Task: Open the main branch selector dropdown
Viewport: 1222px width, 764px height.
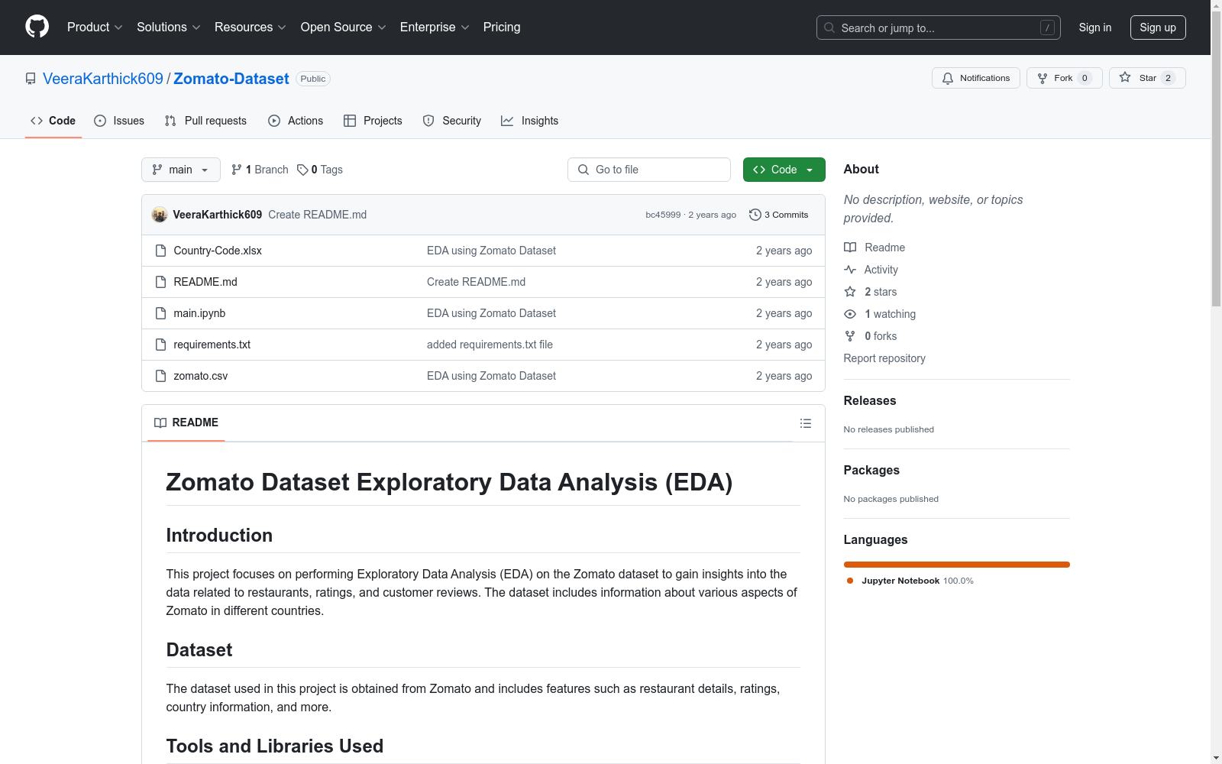Action: [x=181, y=170]
